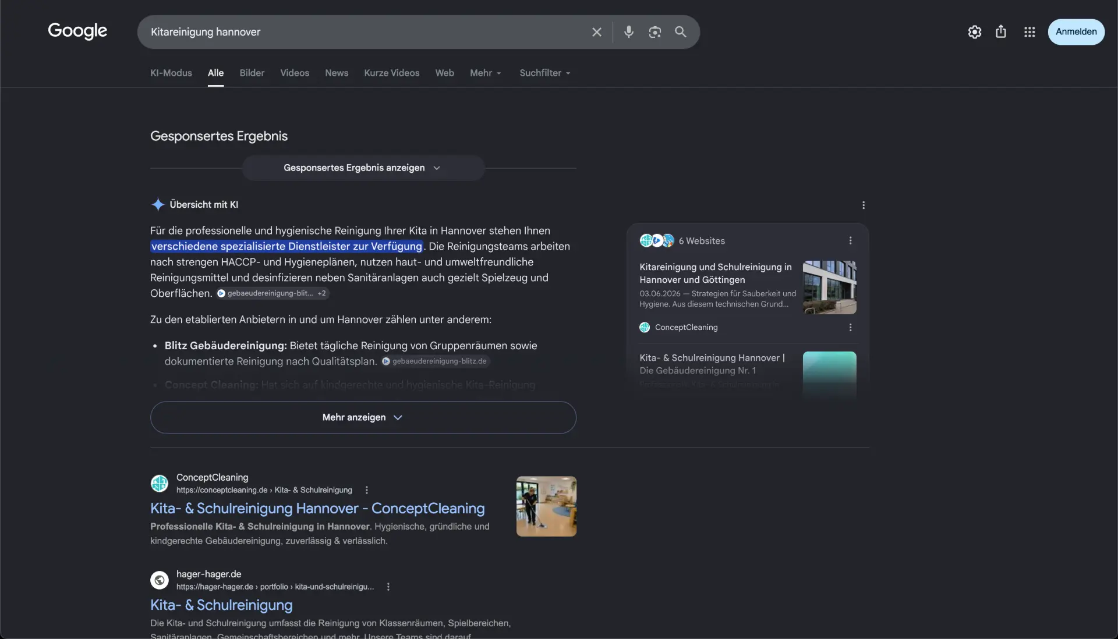Image resolution: width=1118 pixels, height=639 pixels.
Task: Click the ConceptCleaning result favicon
Action: click(x=160, y=483)
